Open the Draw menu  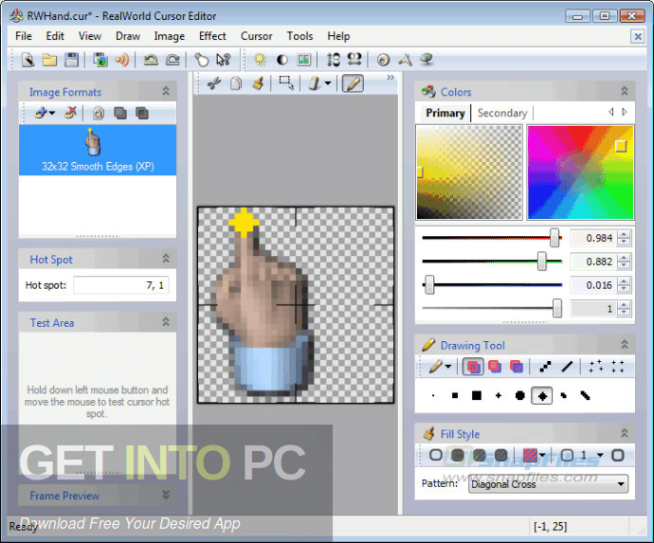click(x=128, y=36)
